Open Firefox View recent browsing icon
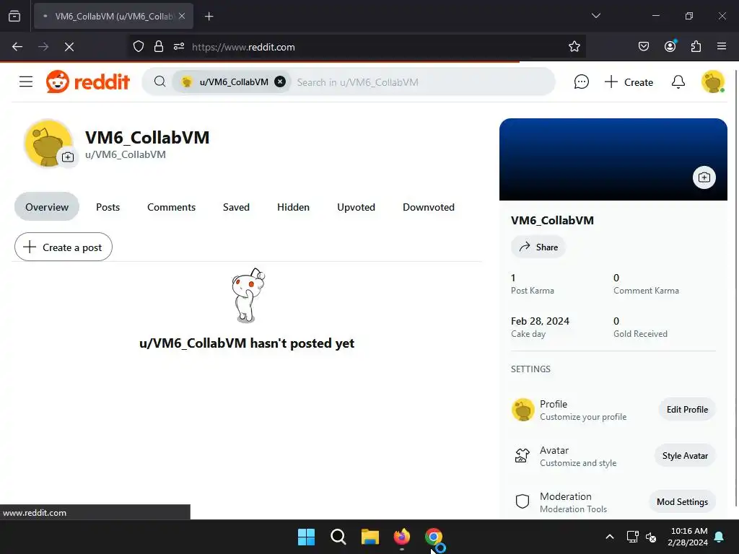The height and width of the screenshot is (554, 739). click(14, 16)
